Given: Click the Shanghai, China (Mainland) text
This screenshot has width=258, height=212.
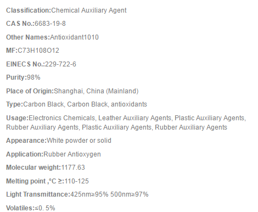Looking at the screenshot, I should (x=96, y=91).
